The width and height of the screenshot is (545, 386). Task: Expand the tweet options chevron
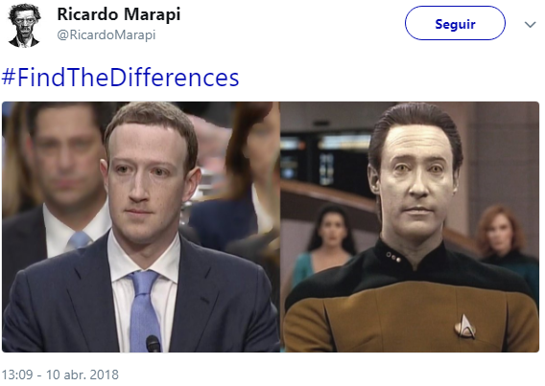pyautogui.click(x=530, y=25)
